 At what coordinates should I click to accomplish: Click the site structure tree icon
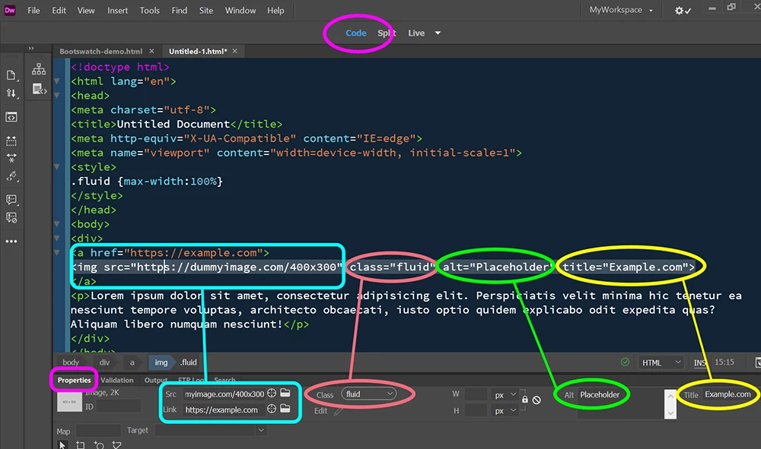[x=39, y=69]
